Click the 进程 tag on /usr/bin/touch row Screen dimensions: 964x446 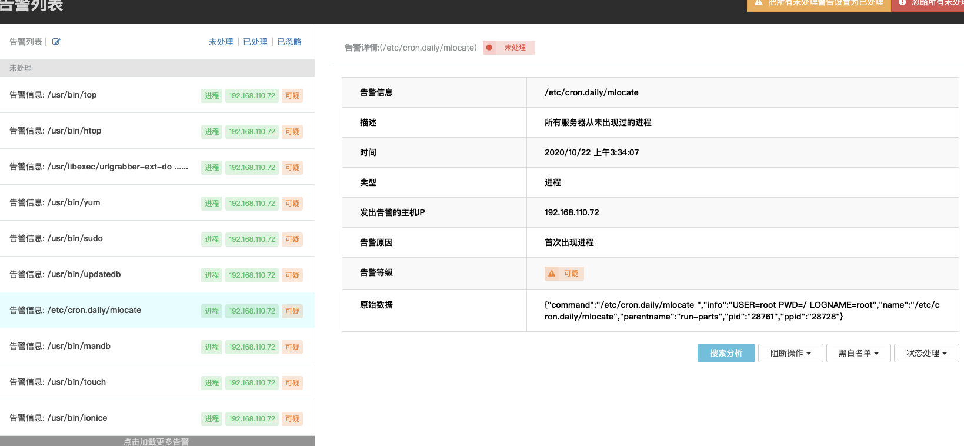[212, 383]
